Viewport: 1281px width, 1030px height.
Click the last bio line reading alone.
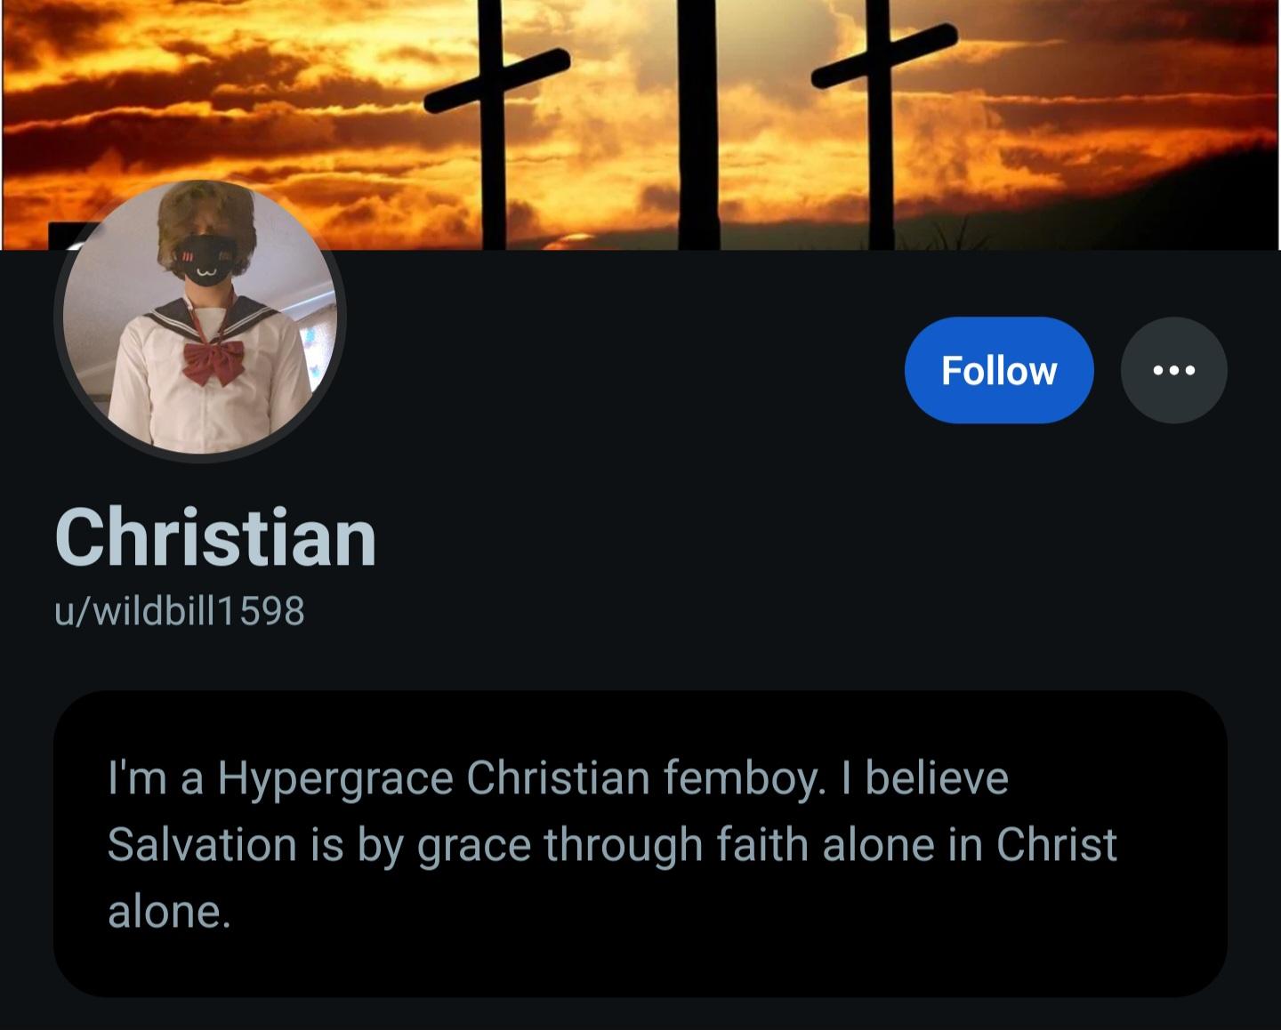[x=169, y=911]
